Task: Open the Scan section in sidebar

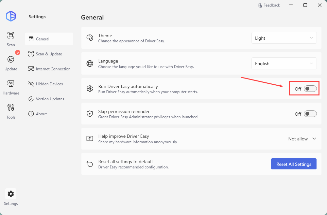Action: [x=11, y=39]
